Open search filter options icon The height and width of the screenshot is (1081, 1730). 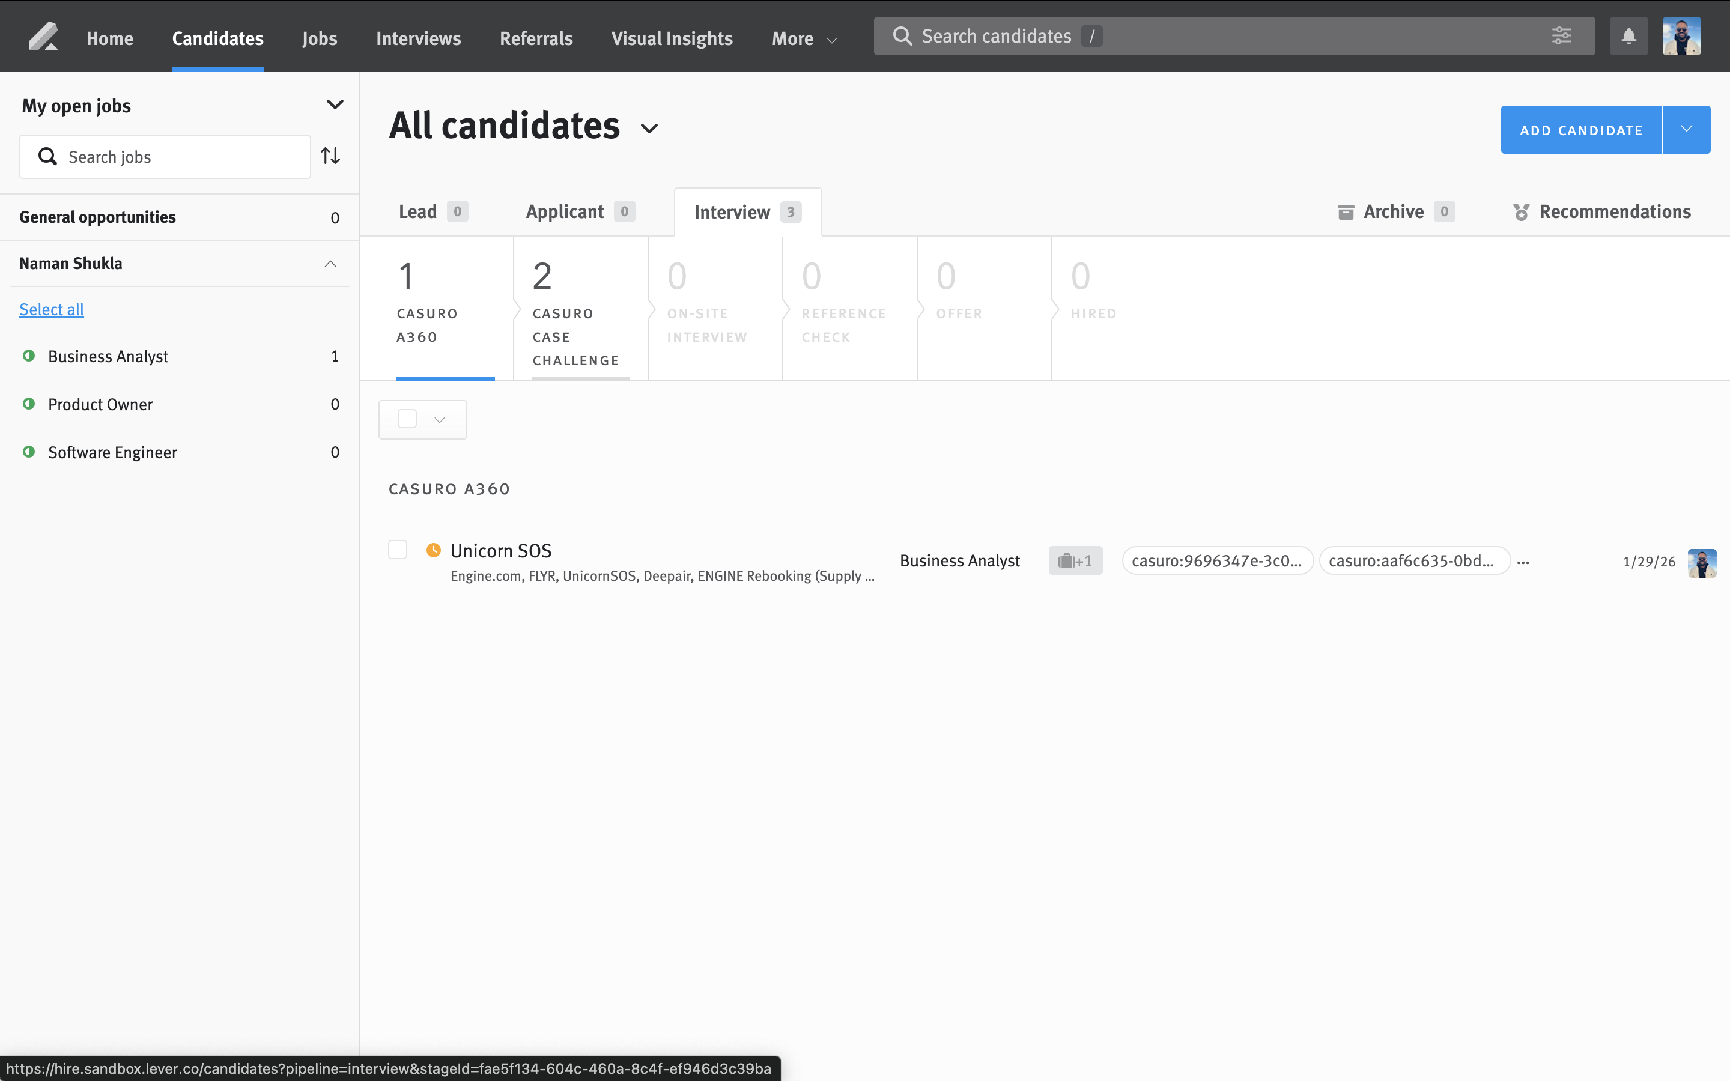click(1561, 36)
